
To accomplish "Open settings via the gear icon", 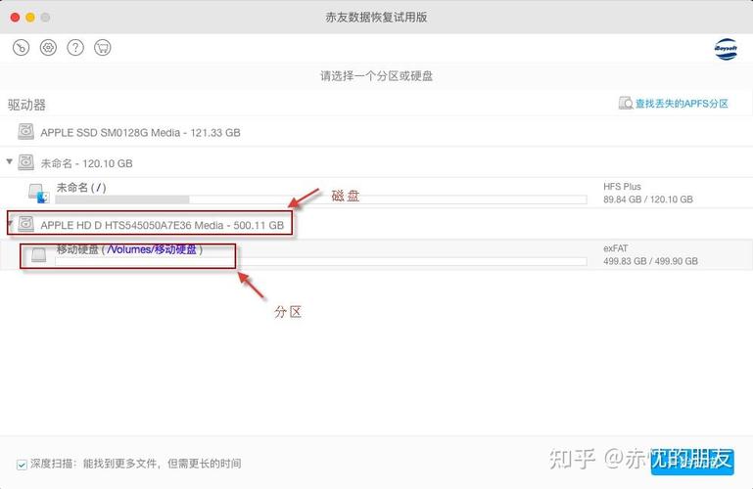I will [x=48, y=48].
